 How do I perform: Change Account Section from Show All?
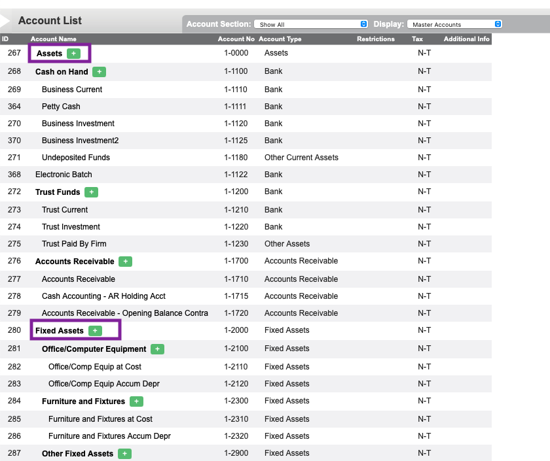tap(311, 24)
